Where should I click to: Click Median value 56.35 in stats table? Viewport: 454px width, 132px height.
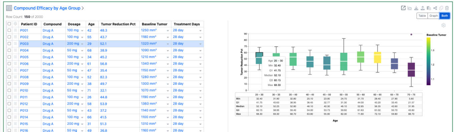[x=378, y=107]
